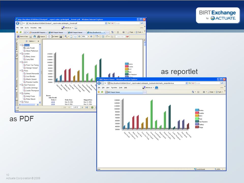244x183 pixels.
Task: Select the Peter Marsh bookmark
Action: [x=31, y=99]
